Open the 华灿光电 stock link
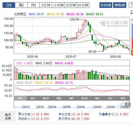 coord(64,114)
